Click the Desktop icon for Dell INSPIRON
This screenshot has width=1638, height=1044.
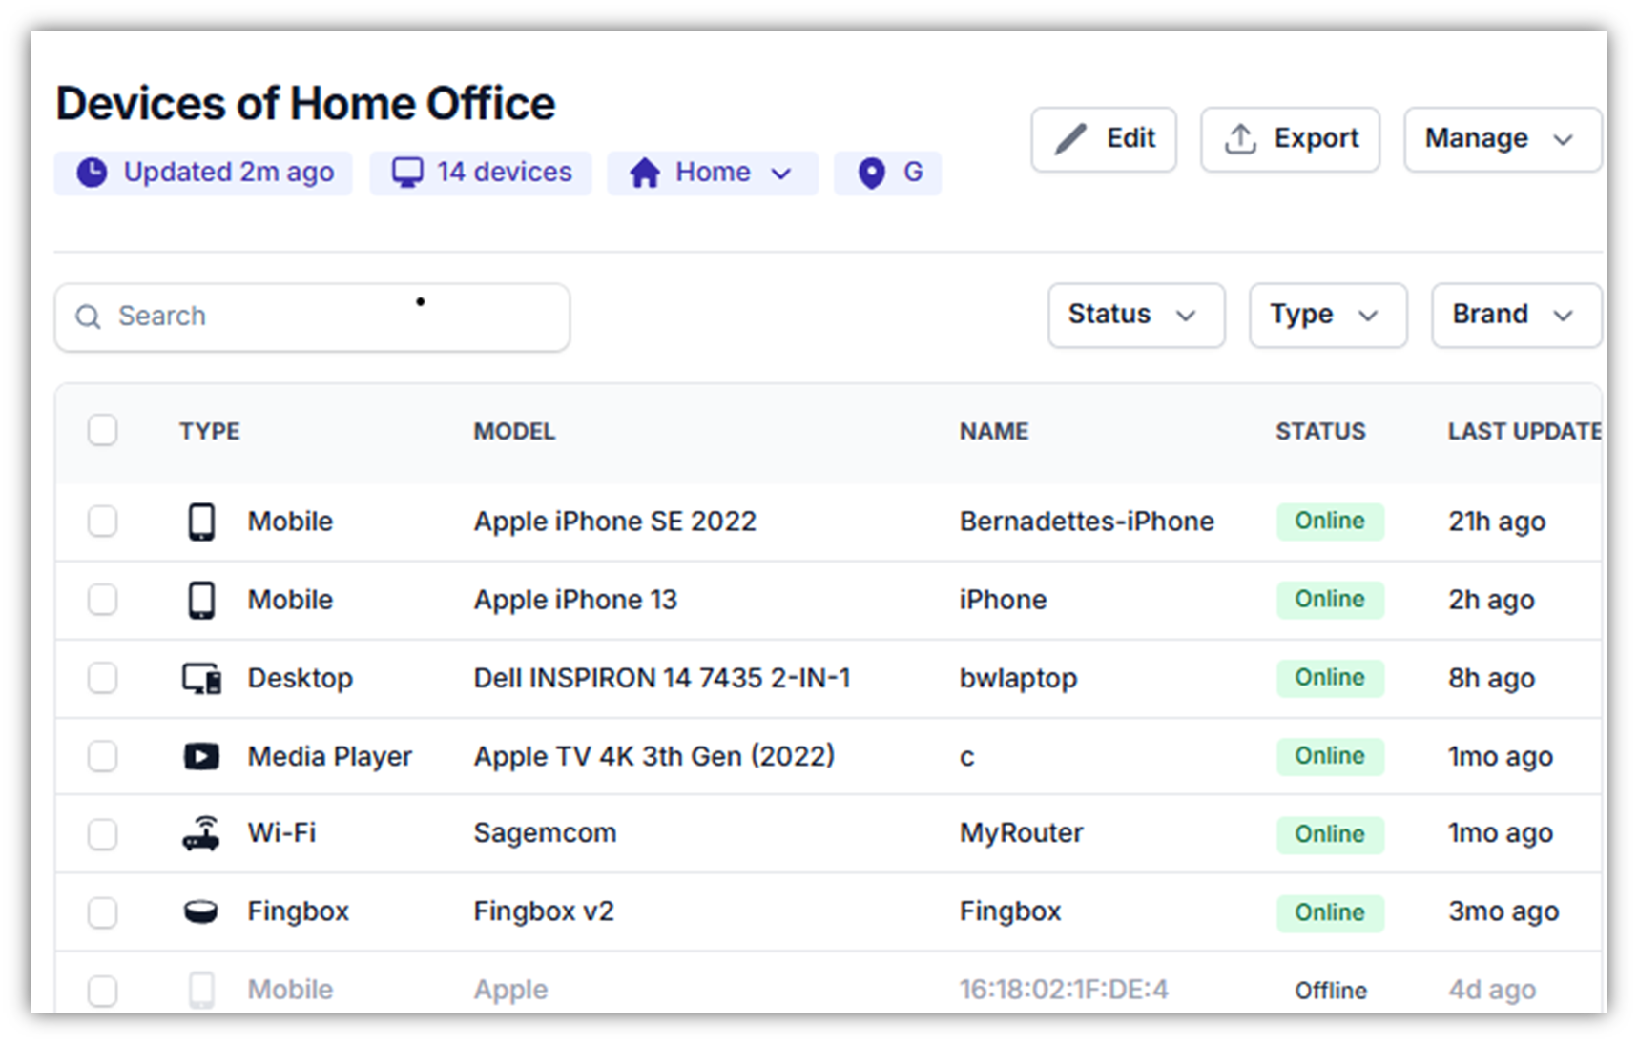coord(201,679)
